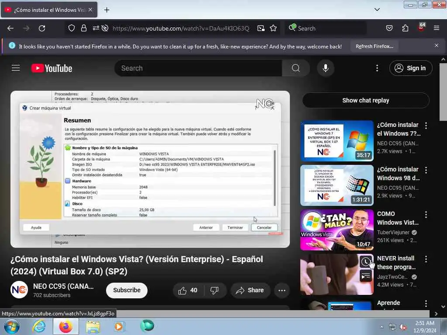Open TuberViejuner channel text

pyautogui.click(x=393, y=232)
